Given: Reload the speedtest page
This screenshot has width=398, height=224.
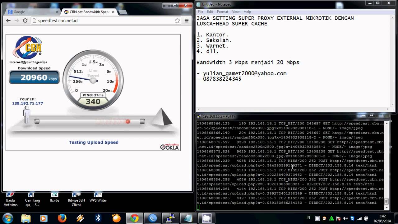Looking at the screenshot, I should (25, 21).
